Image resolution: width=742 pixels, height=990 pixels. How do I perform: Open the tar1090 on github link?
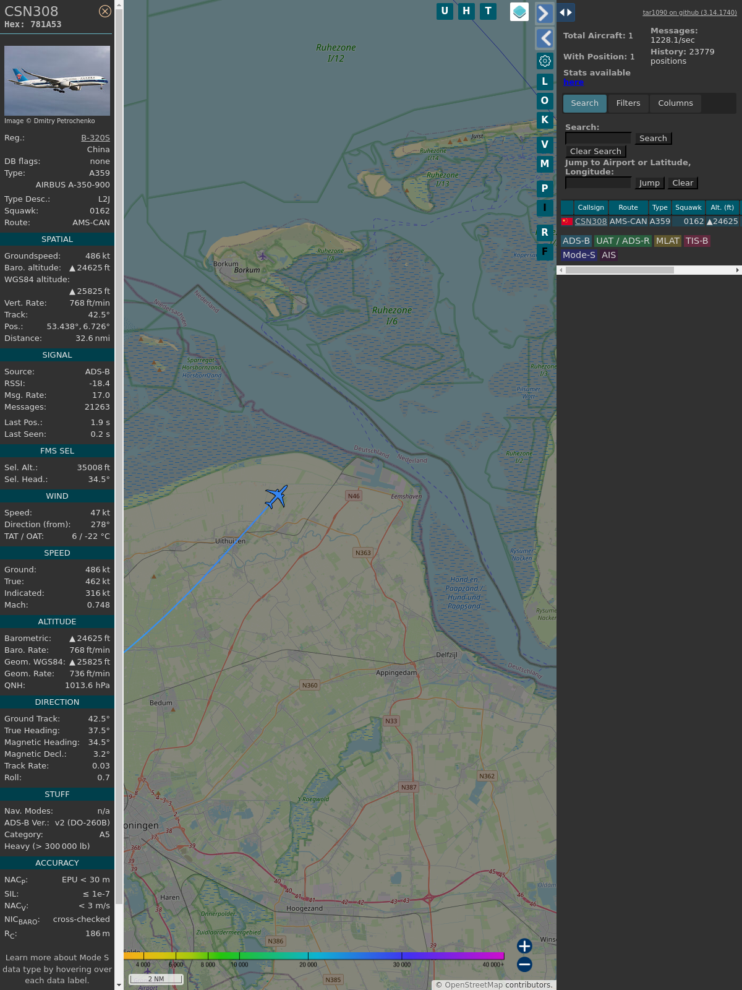click(x=689, y=12)
